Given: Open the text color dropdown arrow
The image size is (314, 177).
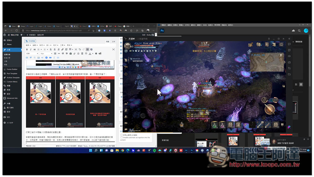Looking at the screenshot, I should [x=93, y=53].
